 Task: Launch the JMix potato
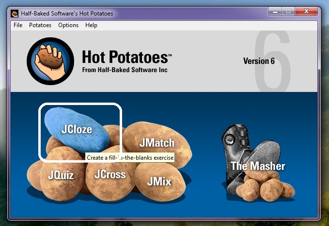[x=159, y=181]
